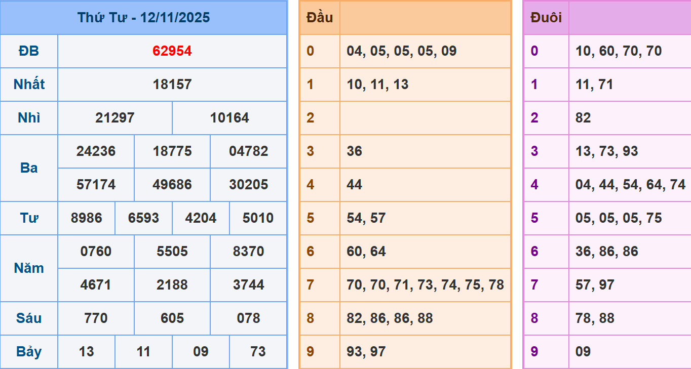Screen dimensions: 691x369
Task: Click fifth prize number 3744
Action: tap(248, 285)
